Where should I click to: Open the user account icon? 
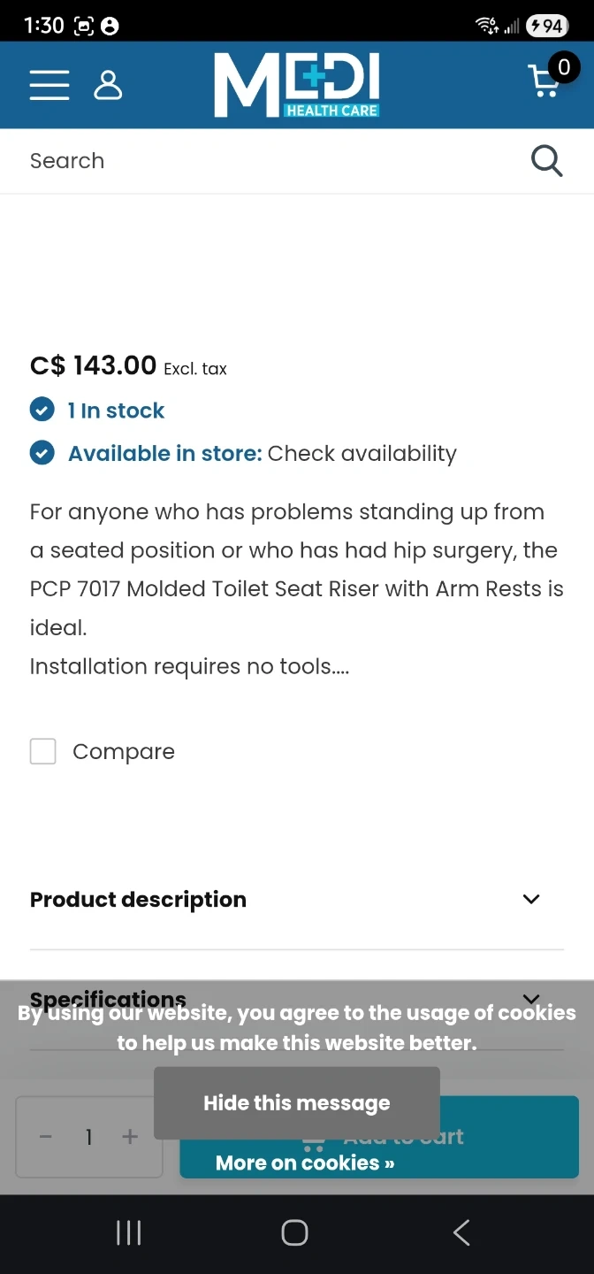coord(108,85)
